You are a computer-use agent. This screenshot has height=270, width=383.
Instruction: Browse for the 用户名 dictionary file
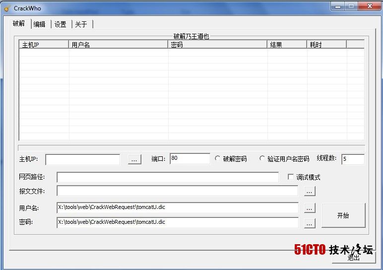click(310, 208)
